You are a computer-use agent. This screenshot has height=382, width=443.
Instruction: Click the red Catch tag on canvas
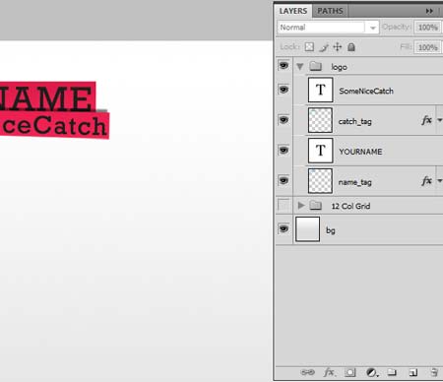(x=54, y=125)
